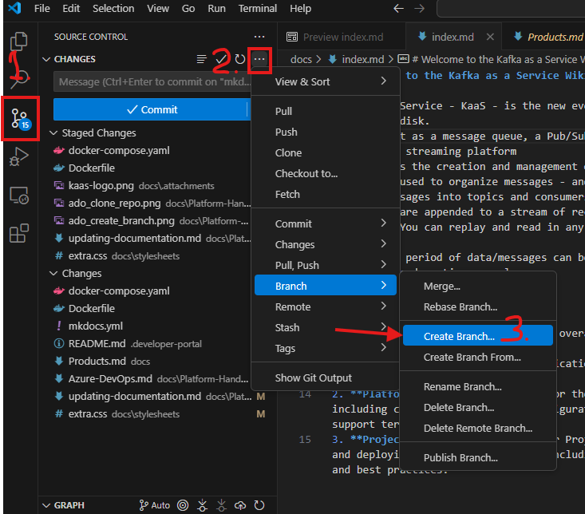Open the Terminal menu in menu bar
Image resolution: width=585 pixels, height=514 pixels.
(x=258, y=9)
